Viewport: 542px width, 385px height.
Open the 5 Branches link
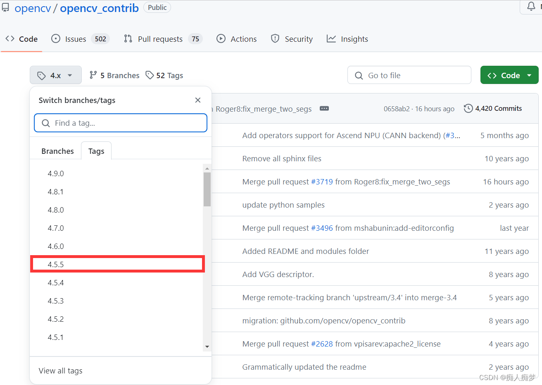coord(114,75)
